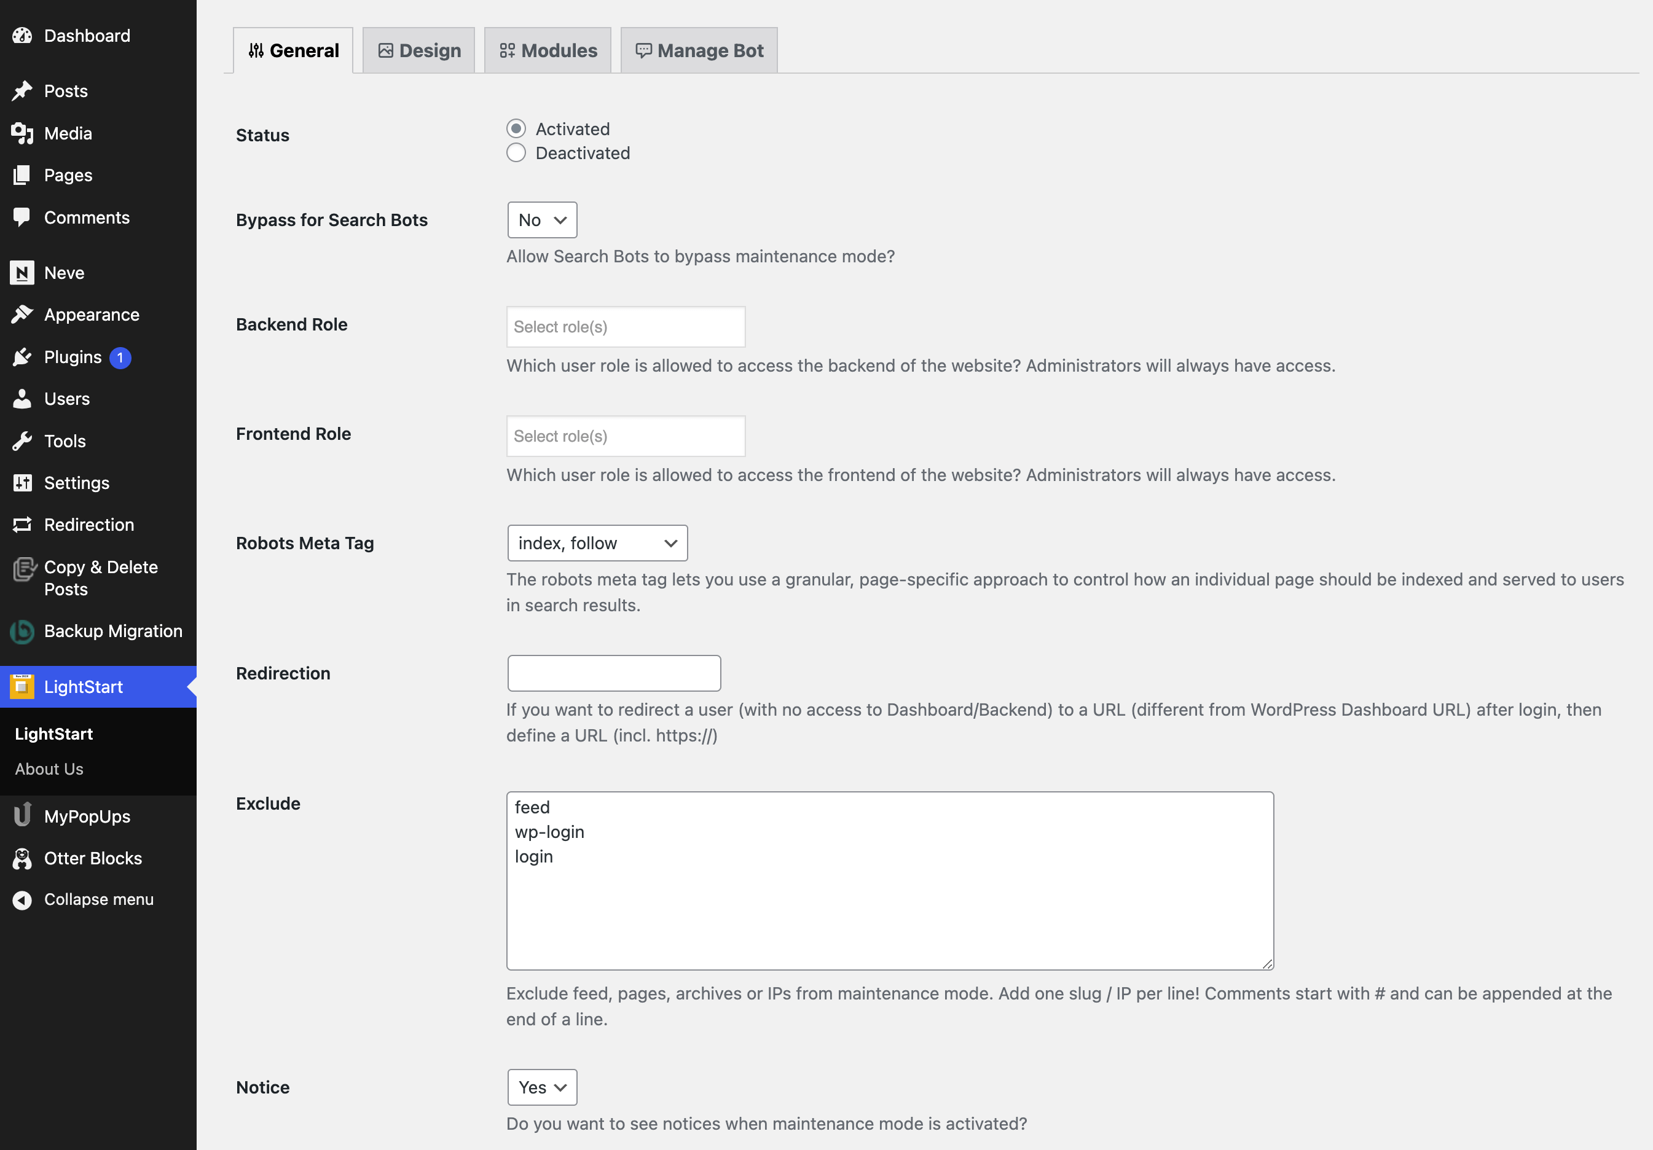
Task: Click the Backup Migration icon
Action: [22, 631]
